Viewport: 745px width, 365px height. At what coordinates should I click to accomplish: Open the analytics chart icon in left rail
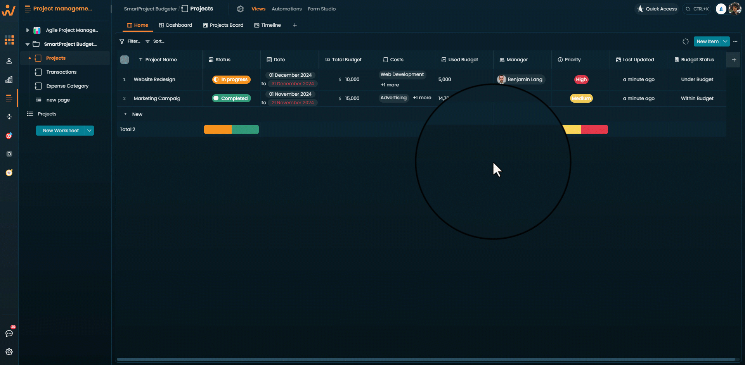coord(9,79)
